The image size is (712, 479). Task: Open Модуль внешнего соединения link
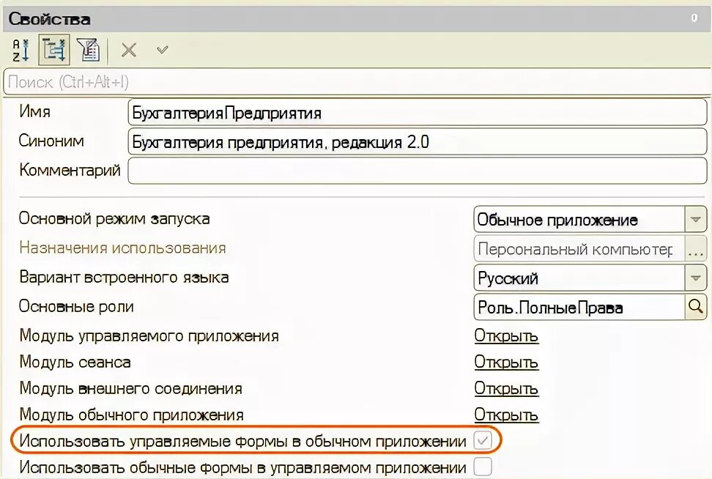pyautogui.click(x=506, y=389)
